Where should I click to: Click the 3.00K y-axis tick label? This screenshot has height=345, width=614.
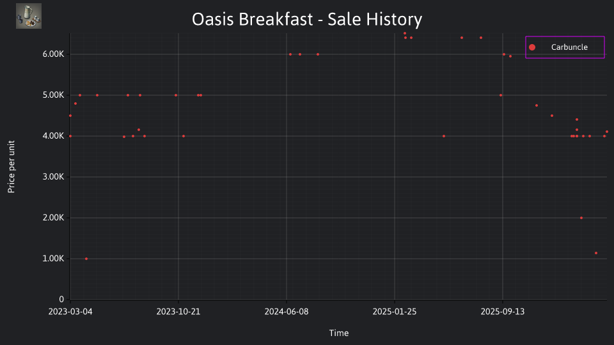(x=53, y=177)
